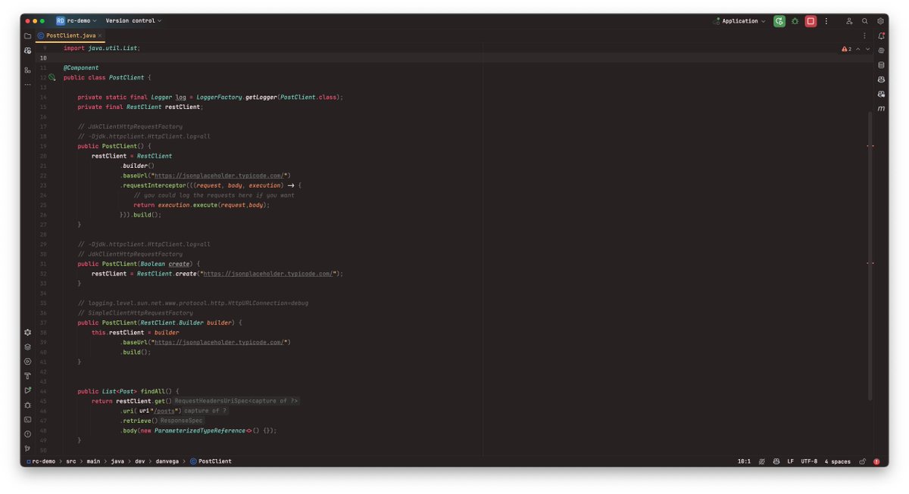Screen dimensions: 909x494
Task: Click the warnings count indicator showing 2
Action: 846,49
